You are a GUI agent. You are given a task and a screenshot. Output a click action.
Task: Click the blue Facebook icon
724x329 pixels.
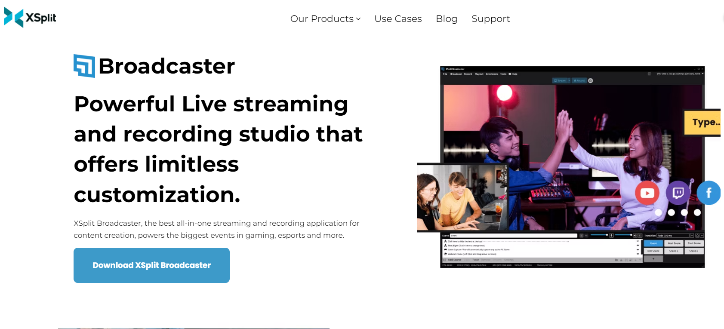(x=709, y=193)
